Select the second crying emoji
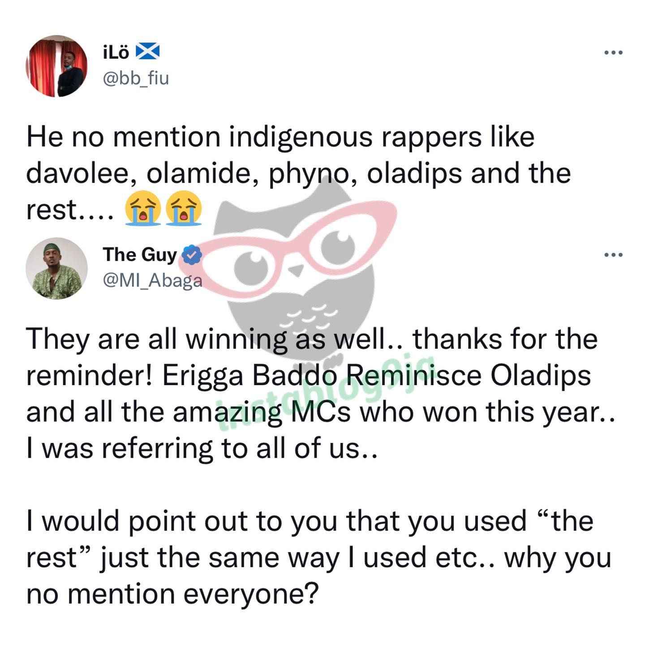The image size is (645, 645). (184, 209)
